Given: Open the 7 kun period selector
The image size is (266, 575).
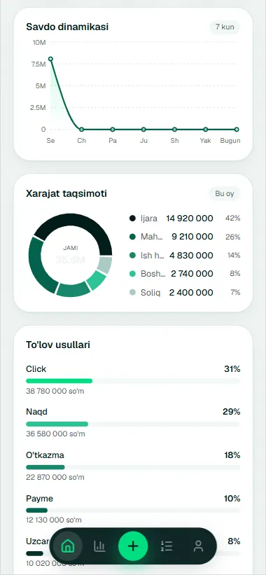Looking at the screenshot, I should 225,27.
